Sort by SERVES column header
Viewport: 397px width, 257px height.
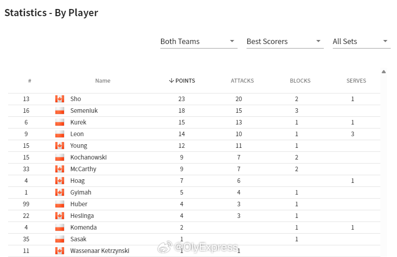356,81
